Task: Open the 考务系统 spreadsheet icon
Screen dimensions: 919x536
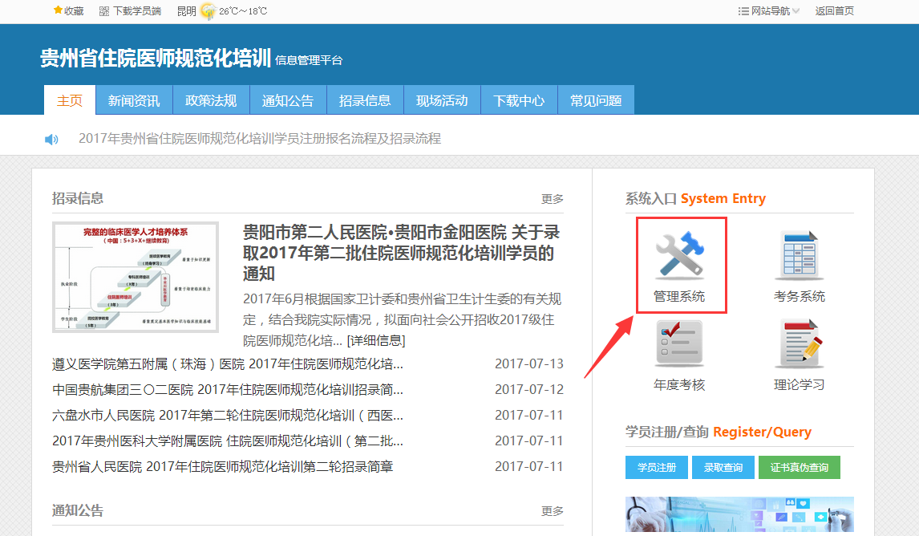Action: pos(799,256)
